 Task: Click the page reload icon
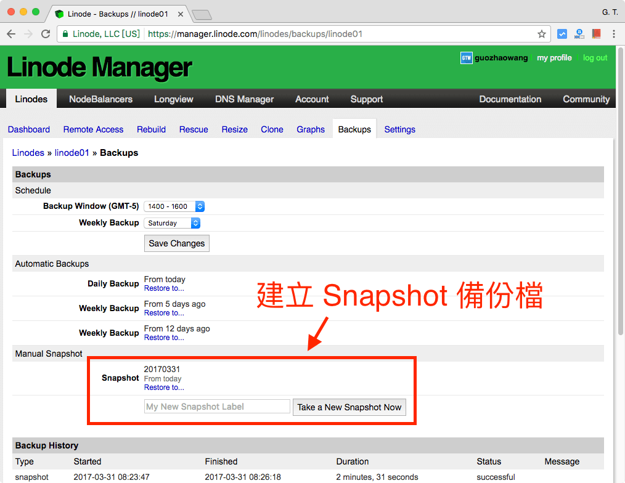point(46,34)
